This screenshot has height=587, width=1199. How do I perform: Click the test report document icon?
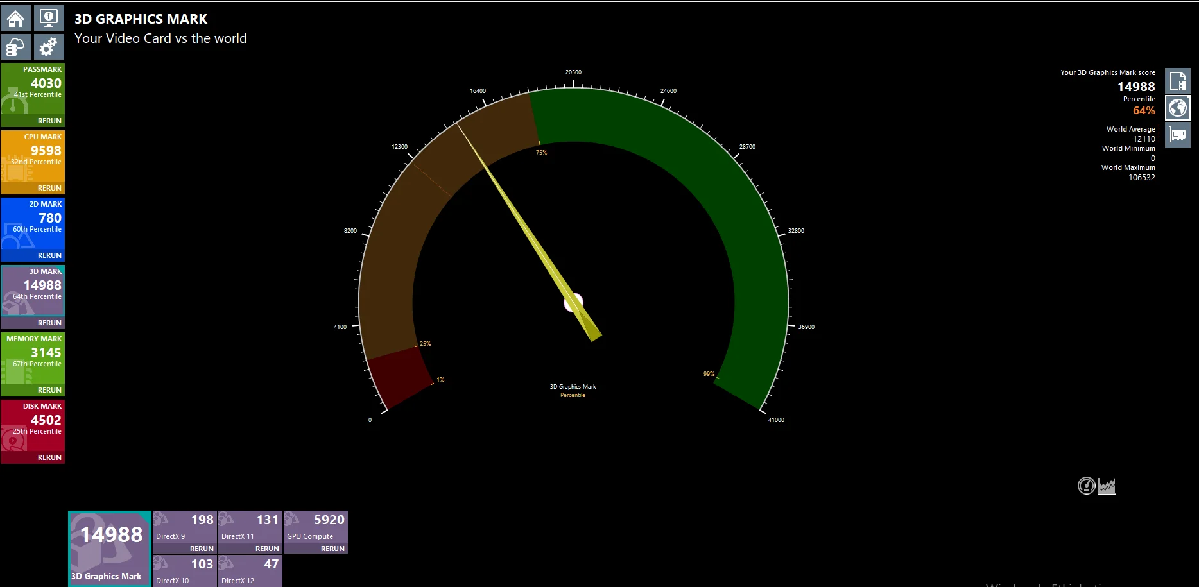[1178, 80]
